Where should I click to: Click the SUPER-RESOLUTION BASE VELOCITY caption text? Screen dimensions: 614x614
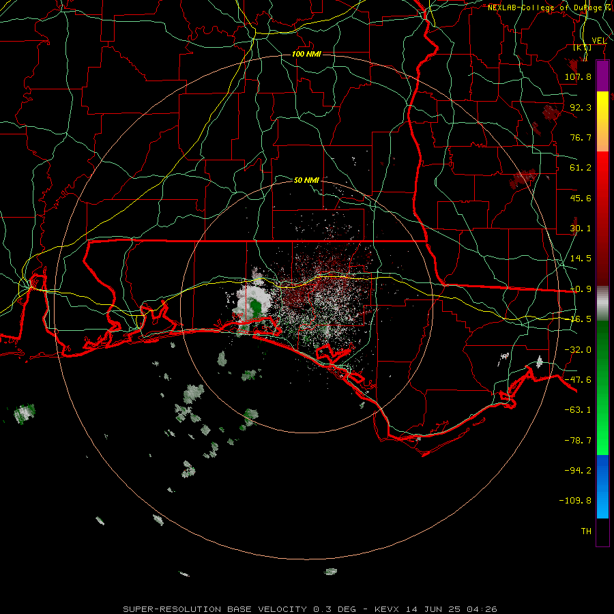tap(216, 609)
